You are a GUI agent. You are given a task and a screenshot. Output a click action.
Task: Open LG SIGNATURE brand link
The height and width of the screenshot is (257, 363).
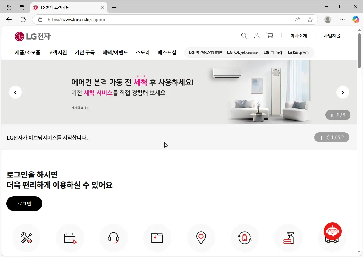[x=205, y=53]
